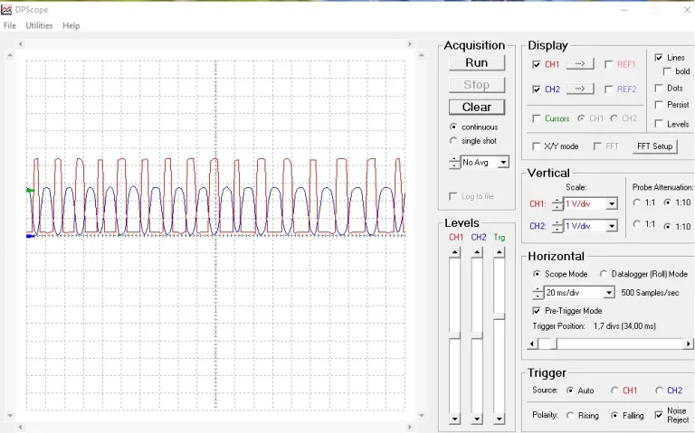Toggle Pre-Trigger Mode checkbox
The width and height of the screenshot is (695, 433).
tap(537, 311)
